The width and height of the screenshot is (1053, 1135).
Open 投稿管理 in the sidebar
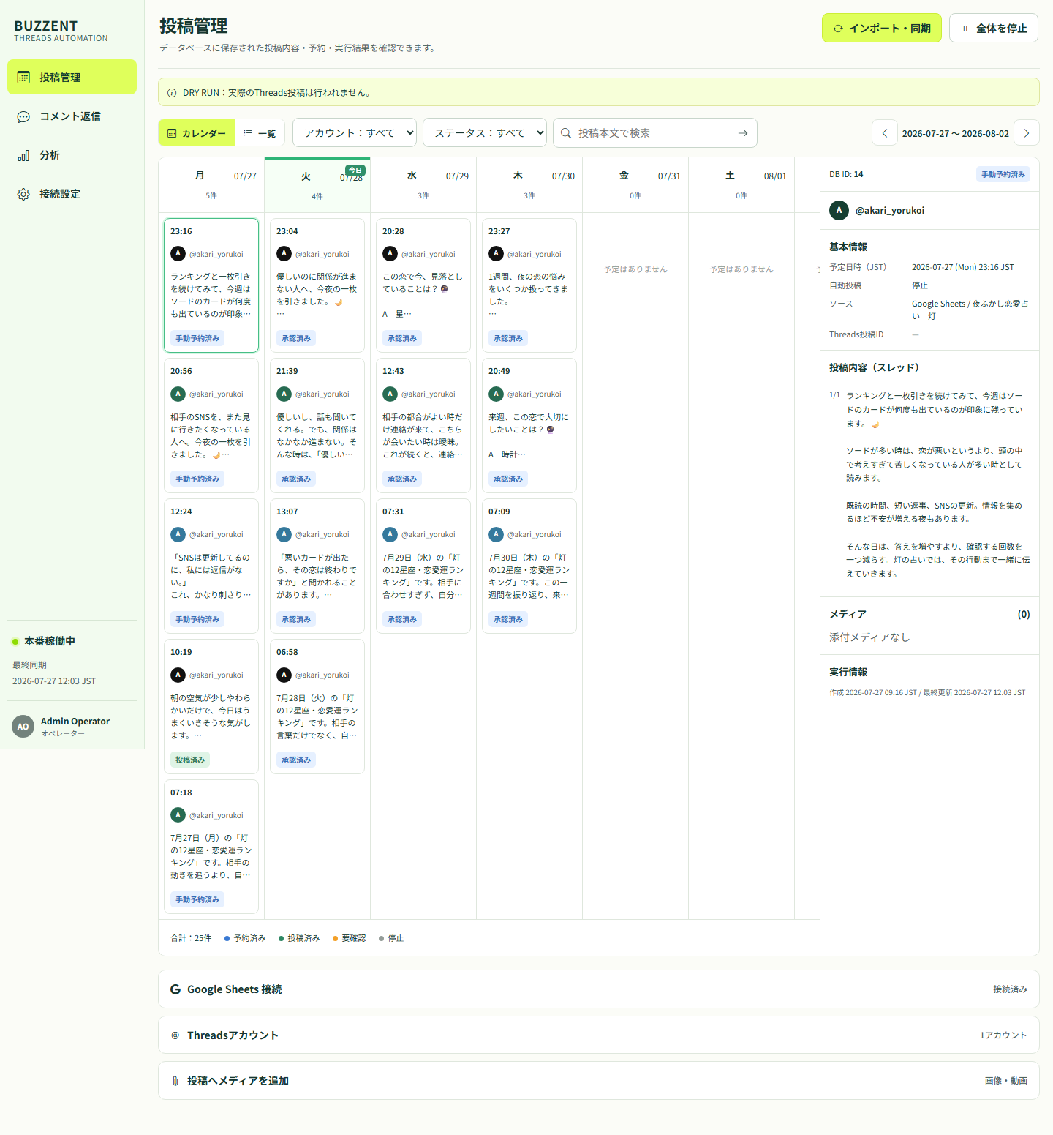[x=72, y=77]
